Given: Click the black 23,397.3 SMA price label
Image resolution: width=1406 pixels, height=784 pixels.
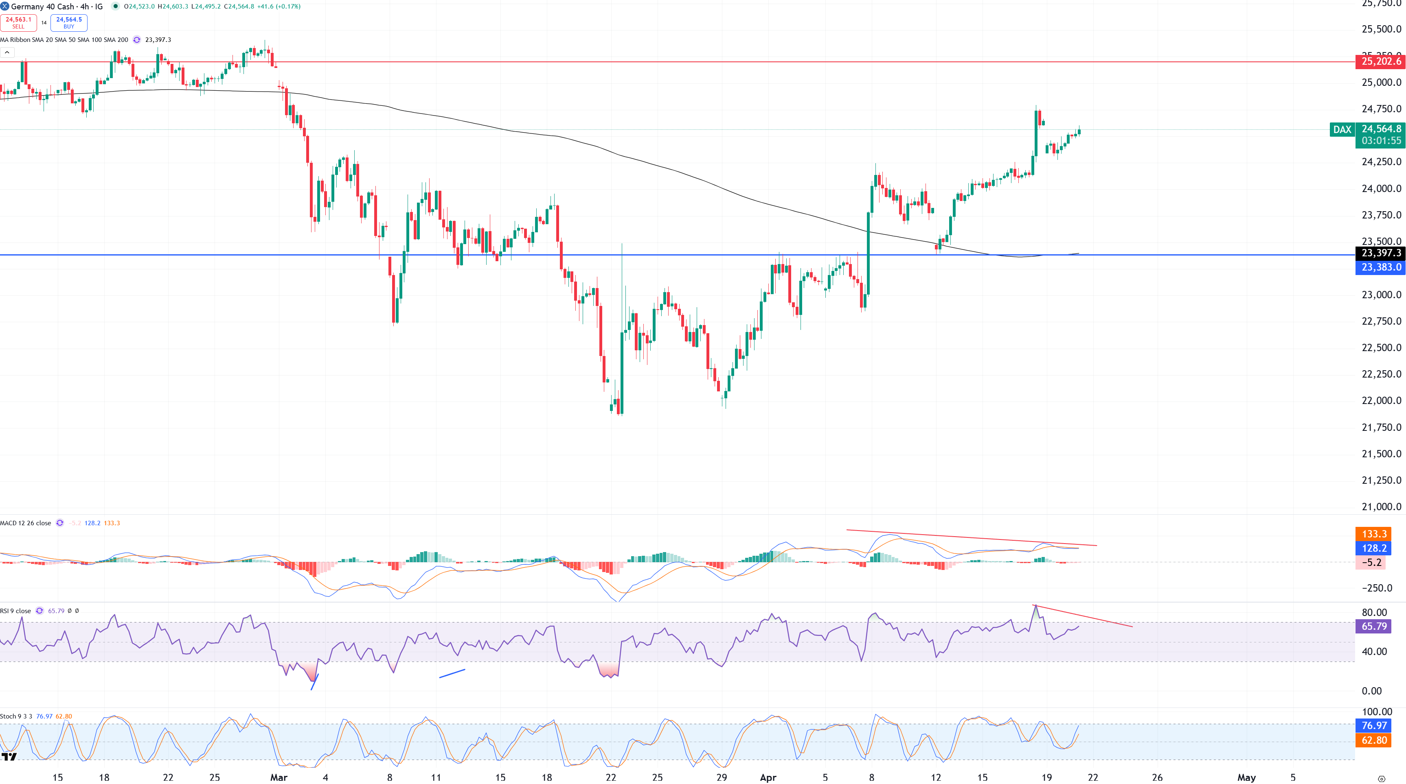Looking at the screenshot, I should [1380, 253].
